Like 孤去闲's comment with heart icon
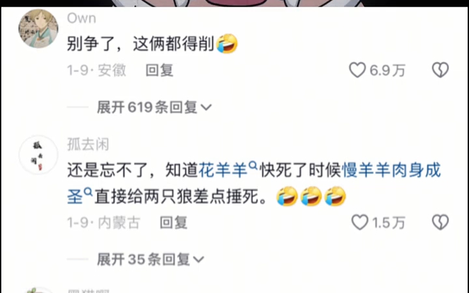The height and width of the screenshot is (293, 469). [x=360, y=223]
